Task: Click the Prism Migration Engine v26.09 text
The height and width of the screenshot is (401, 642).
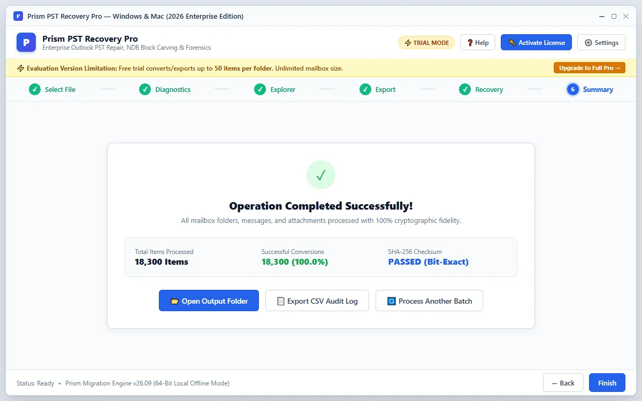Action: (x=147, y=383)
